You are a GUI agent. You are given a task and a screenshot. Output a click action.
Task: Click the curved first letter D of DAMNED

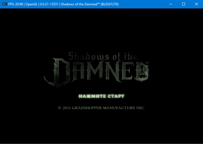(57, 73)
